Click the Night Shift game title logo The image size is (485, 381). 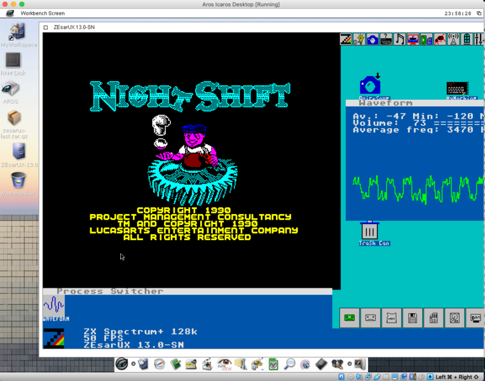190,96
